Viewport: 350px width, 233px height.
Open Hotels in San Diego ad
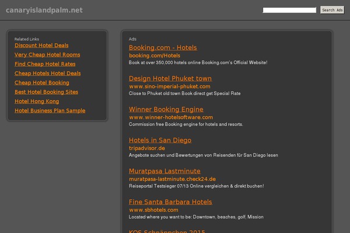(160, 140)
